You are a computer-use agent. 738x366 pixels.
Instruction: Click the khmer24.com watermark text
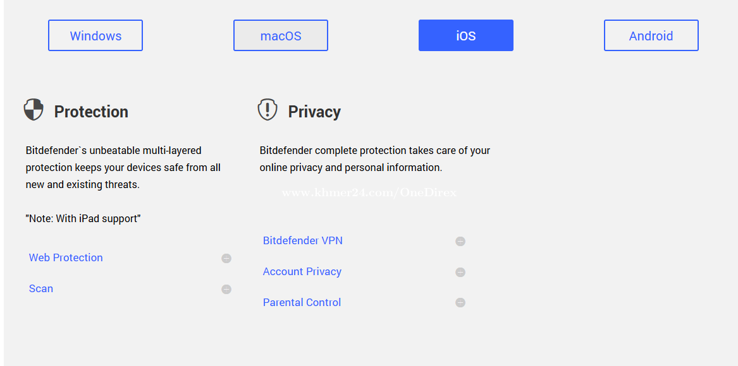coord(369,193)
